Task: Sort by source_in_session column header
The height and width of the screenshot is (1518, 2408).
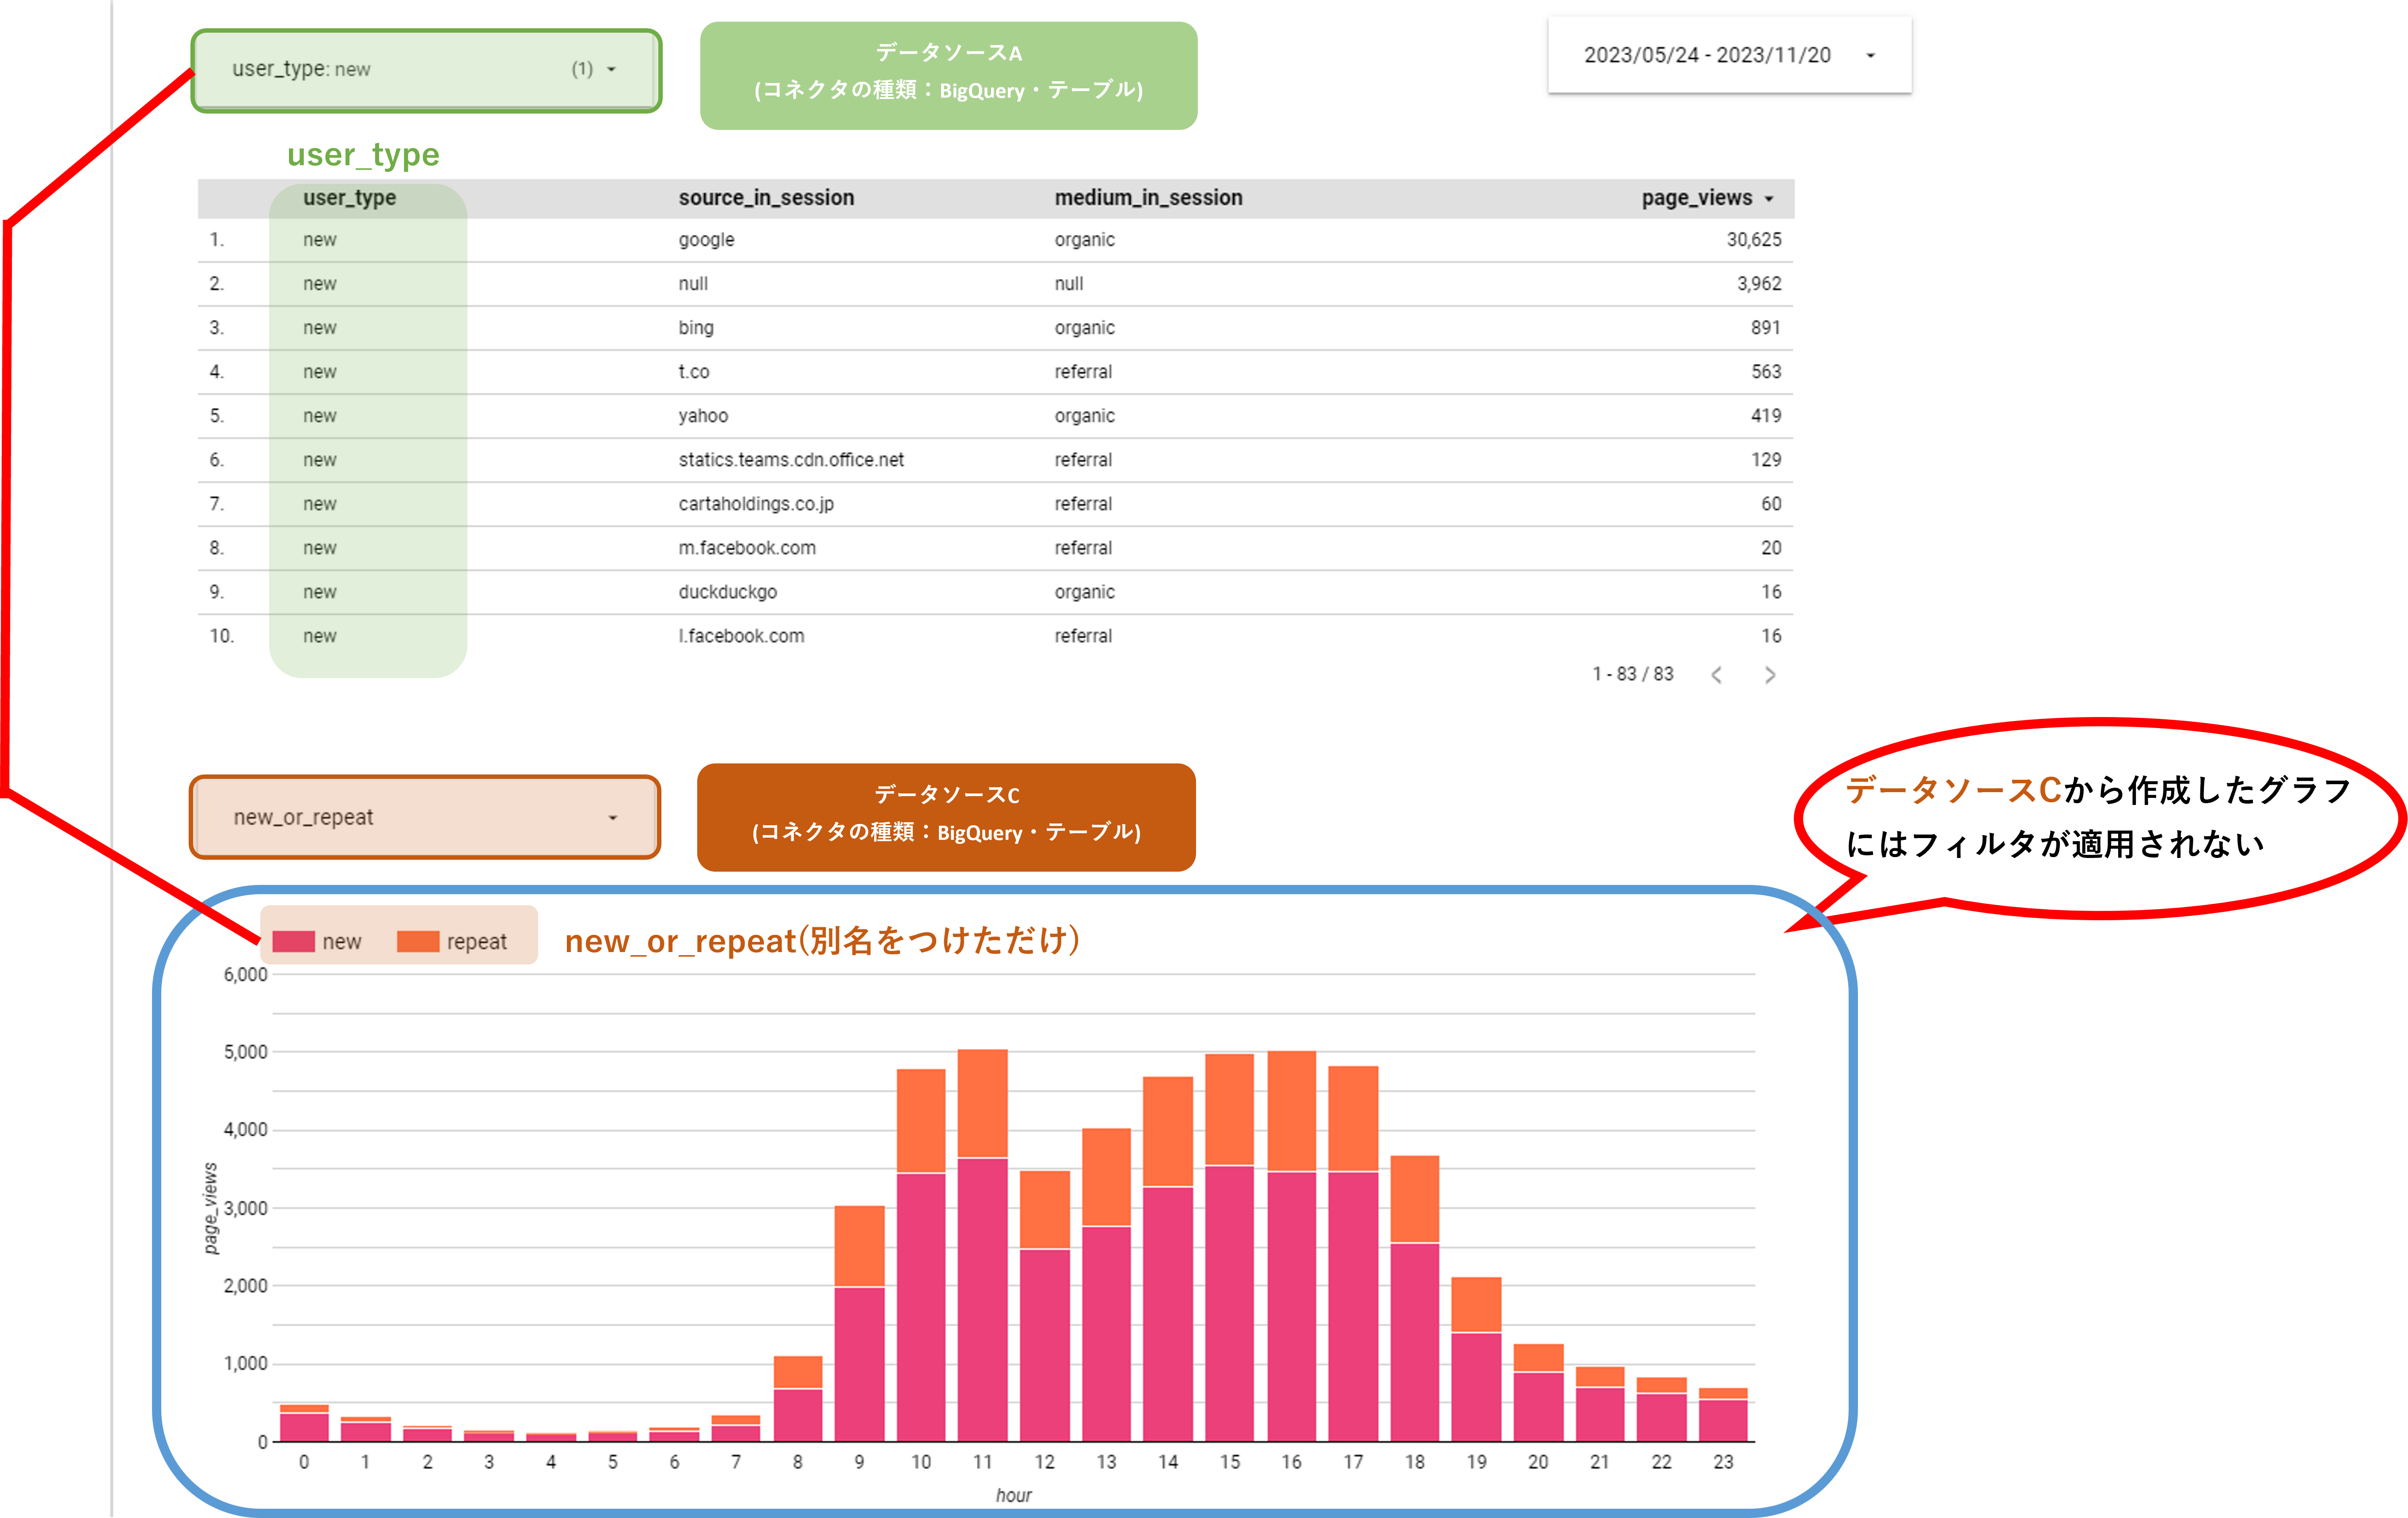Action: click(x=766, y=198)
